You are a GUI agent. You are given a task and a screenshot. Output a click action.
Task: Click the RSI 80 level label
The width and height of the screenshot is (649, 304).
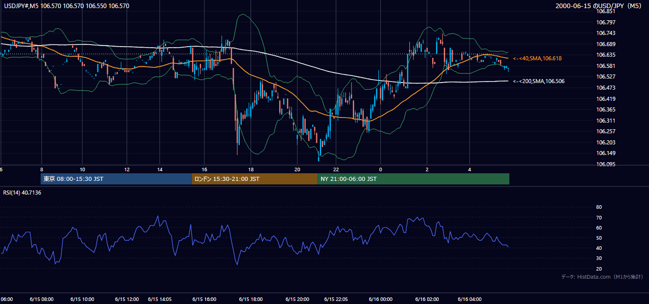tap(599, 207)
